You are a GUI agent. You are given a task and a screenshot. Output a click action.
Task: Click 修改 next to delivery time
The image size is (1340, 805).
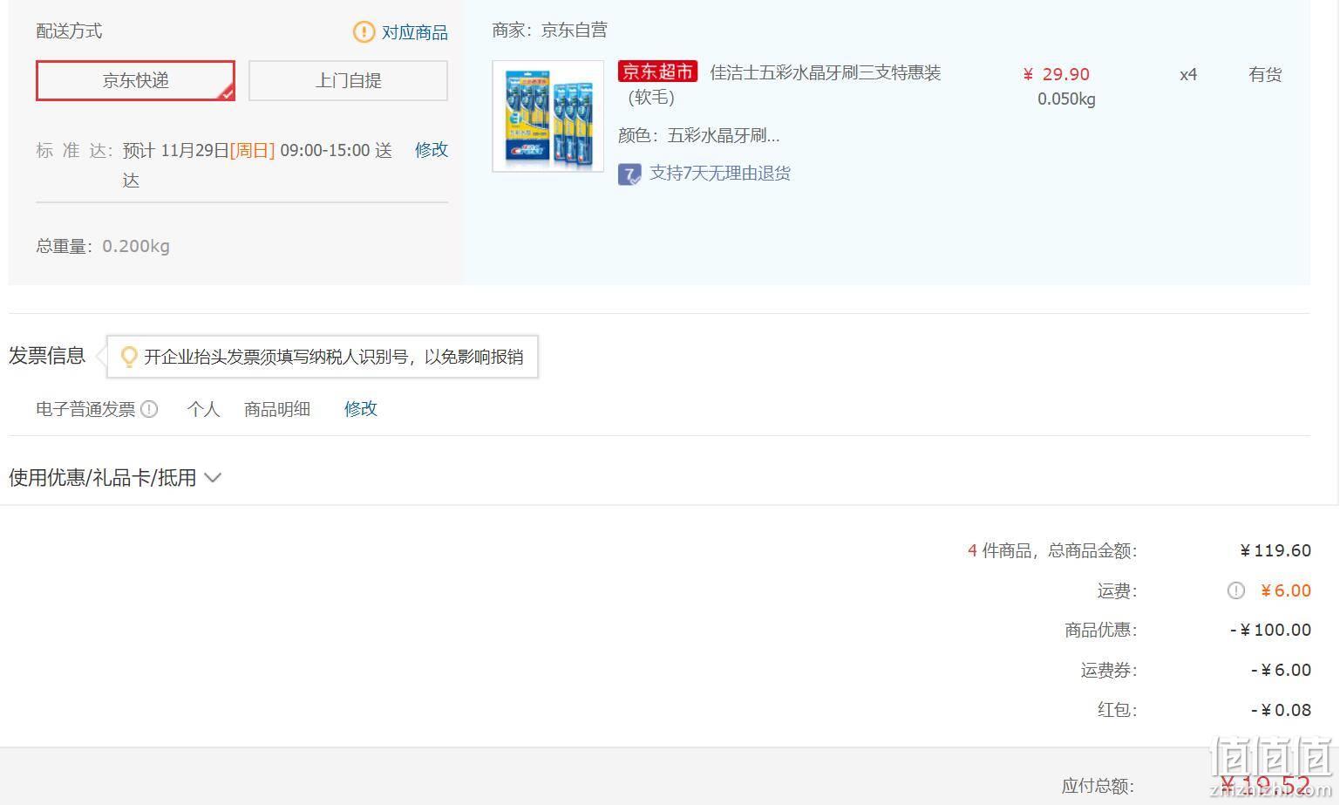point(432,149)
